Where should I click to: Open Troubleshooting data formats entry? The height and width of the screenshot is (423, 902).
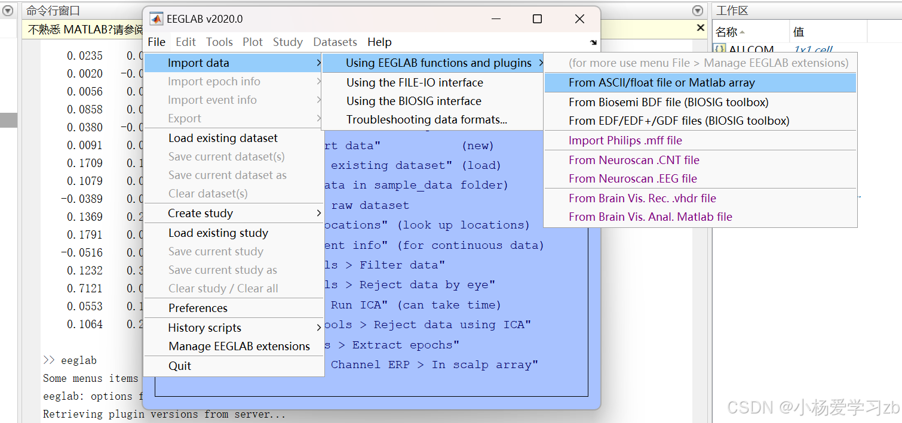coord(433,119)
